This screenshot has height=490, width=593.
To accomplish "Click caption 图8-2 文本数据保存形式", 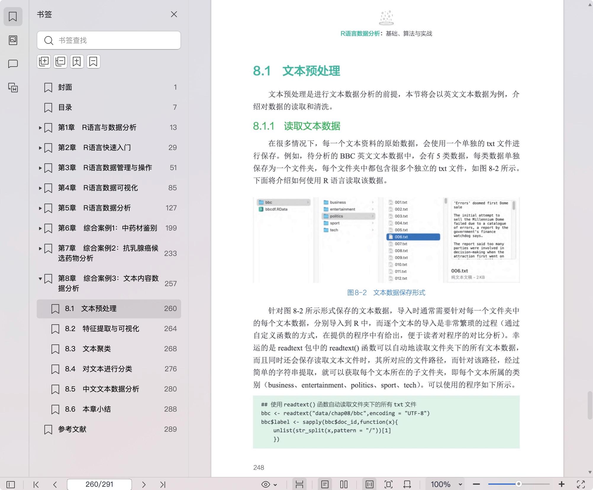I will coord(386,293).
